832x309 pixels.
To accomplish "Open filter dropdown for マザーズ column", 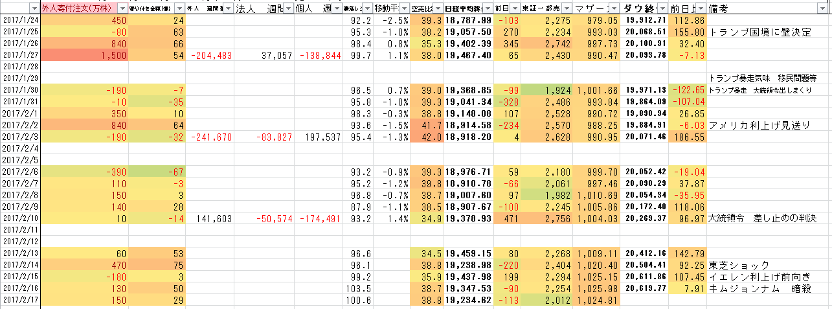I will [613, 9].
